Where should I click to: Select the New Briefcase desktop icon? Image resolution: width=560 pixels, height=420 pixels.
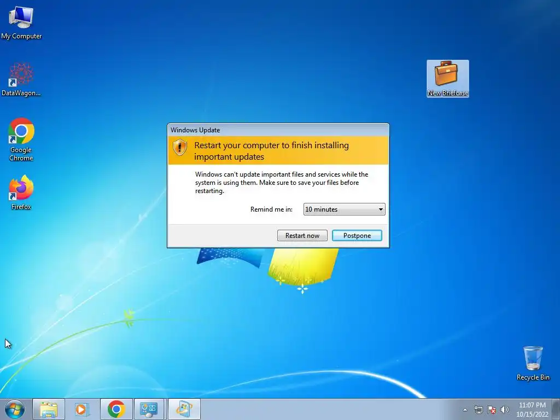click(x=447, y=79)
